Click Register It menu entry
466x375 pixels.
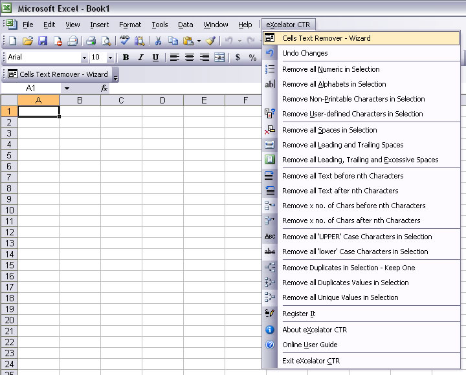pyautogui.click(x=361, y=314)
